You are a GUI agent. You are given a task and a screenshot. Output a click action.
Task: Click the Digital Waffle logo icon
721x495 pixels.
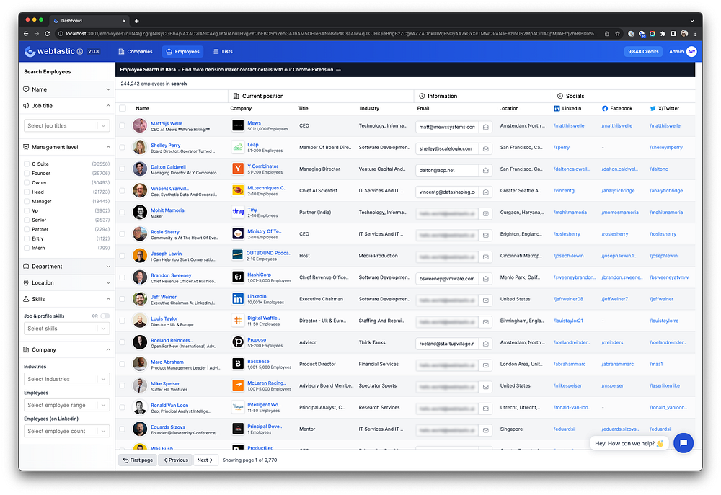[x=238, y=321]
